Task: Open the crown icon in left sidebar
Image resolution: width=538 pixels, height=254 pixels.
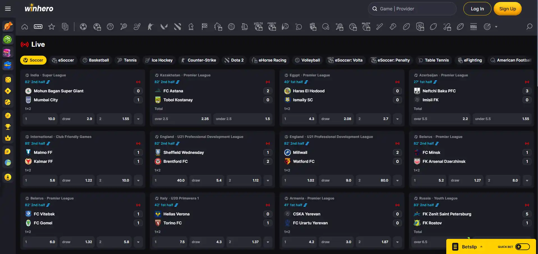Action: [x=8, y=138]
